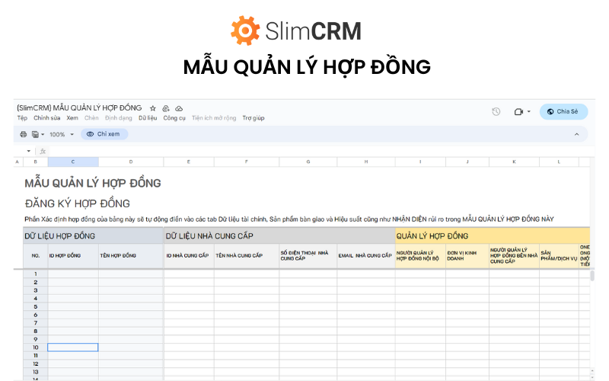The height and width of the screenshot is (381, 609).
Task: Click the 'ĐƠN VỊ KINH DOANH' column heading
Action: [467, 256]
